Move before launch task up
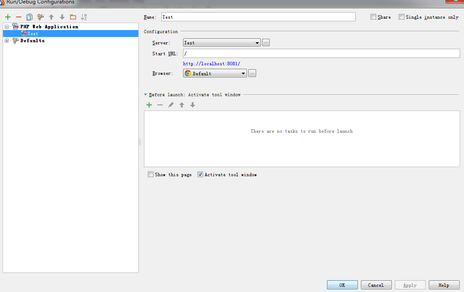464x292 pixels. 182,105
